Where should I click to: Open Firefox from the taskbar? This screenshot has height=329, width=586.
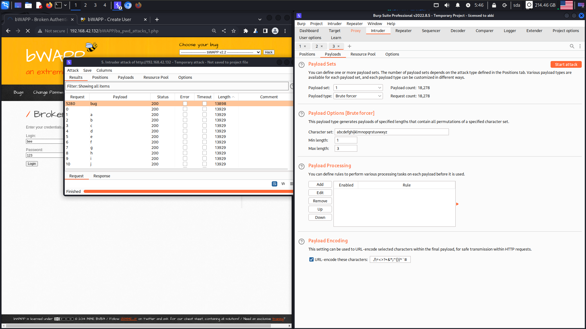(x=49, y=5)
